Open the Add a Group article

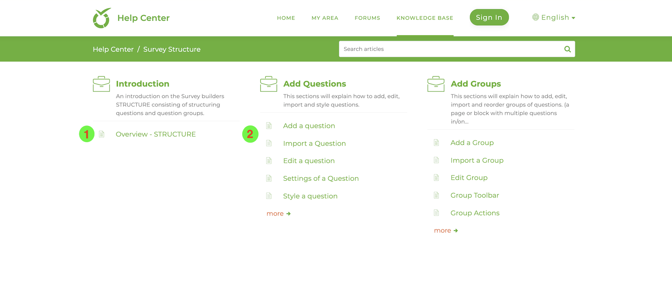tap(472, 143)
